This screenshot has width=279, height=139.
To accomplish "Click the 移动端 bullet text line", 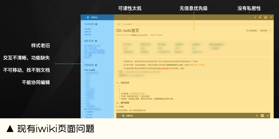I will pos(147,99).
